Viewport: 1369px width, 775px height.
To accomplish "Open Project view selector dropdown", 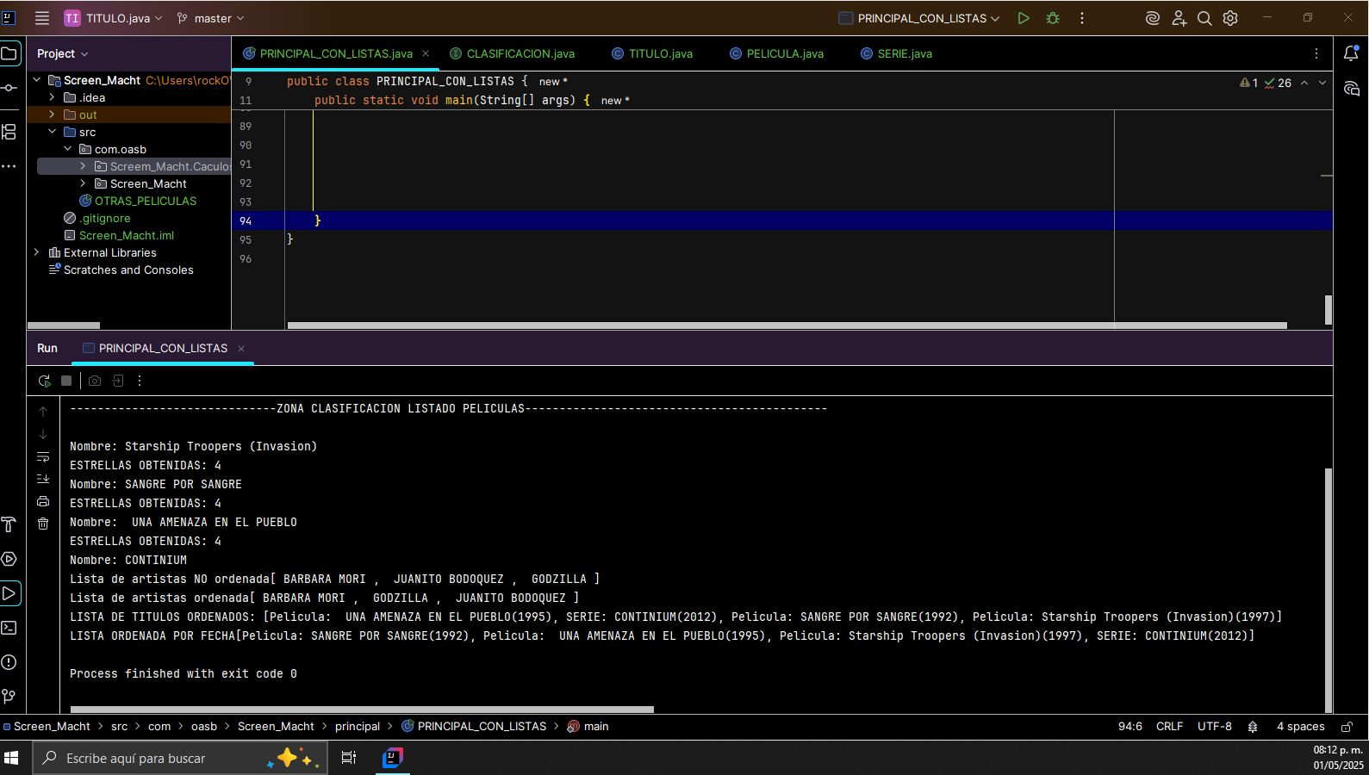I will [x=62, y=53].
